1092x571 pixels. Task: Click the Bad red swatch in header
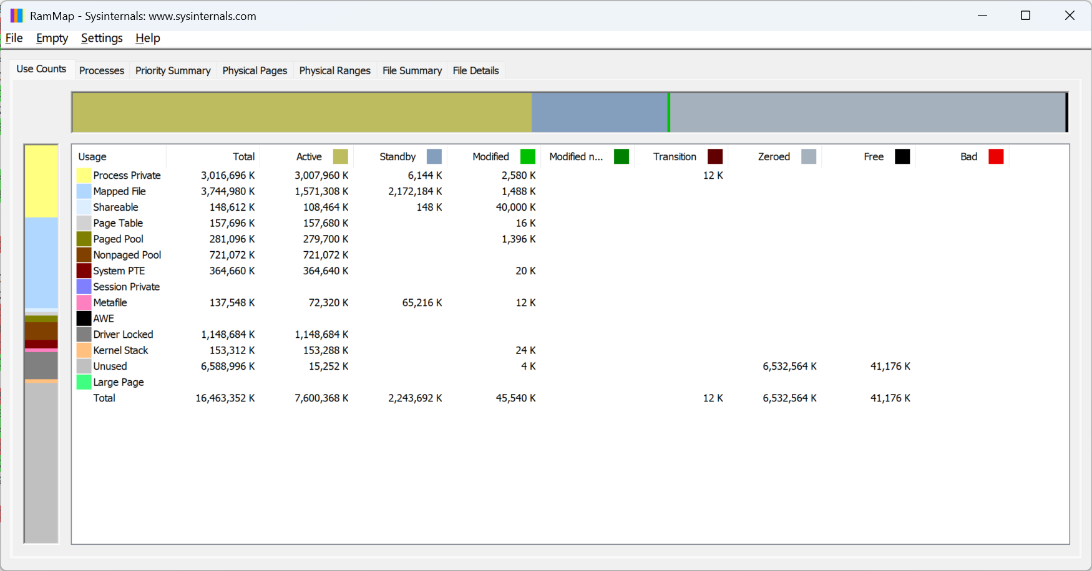pos(997,156)
